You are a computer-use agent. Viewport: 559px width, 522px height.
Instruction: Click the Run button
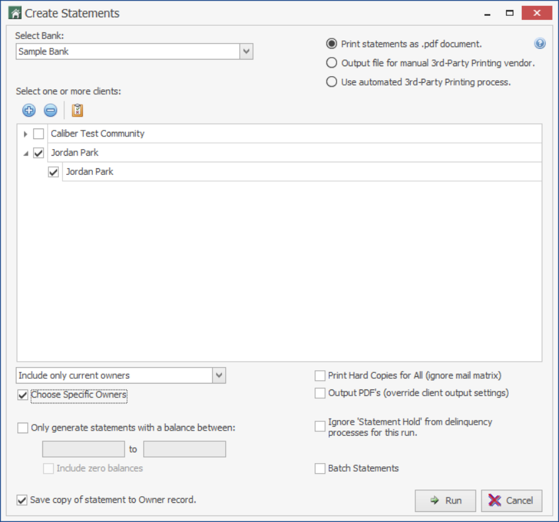click(445, 501)
